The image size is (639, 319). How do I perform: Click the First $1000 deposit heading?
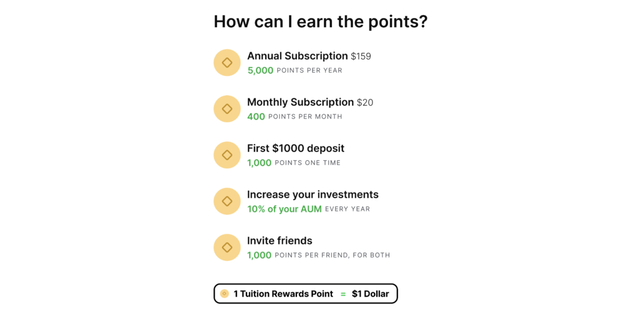point(295,148)
